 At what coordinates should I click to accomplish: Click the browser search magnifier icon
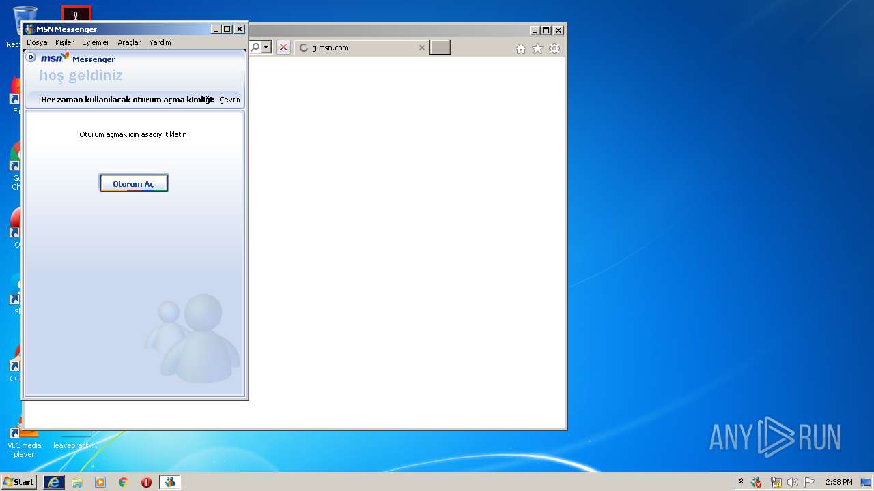(255, 47)
